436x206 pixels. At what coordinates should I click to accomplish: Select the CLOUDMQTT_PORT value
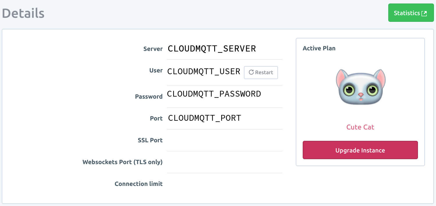tap(205, 118)
